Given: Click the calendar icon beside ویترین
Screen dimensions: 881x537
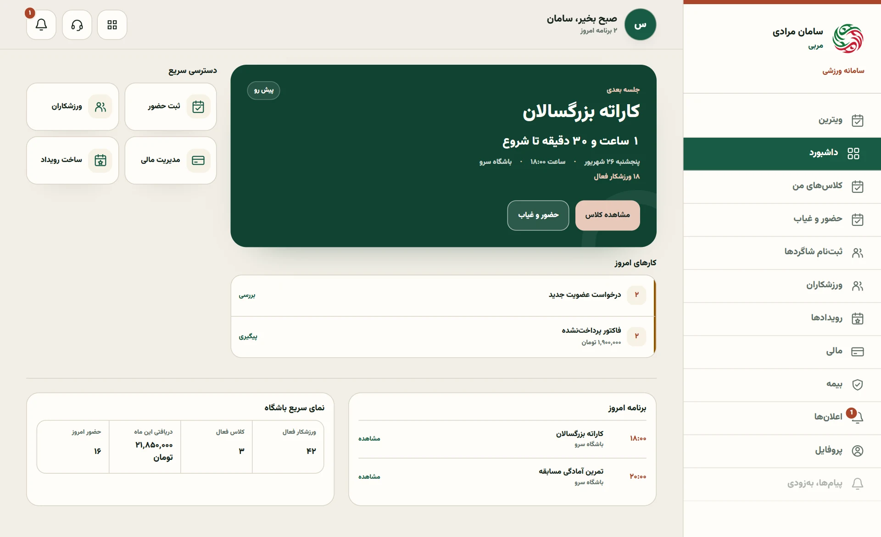Looking at the screenshot, I should pyautogui.click(x=857, y=120).
